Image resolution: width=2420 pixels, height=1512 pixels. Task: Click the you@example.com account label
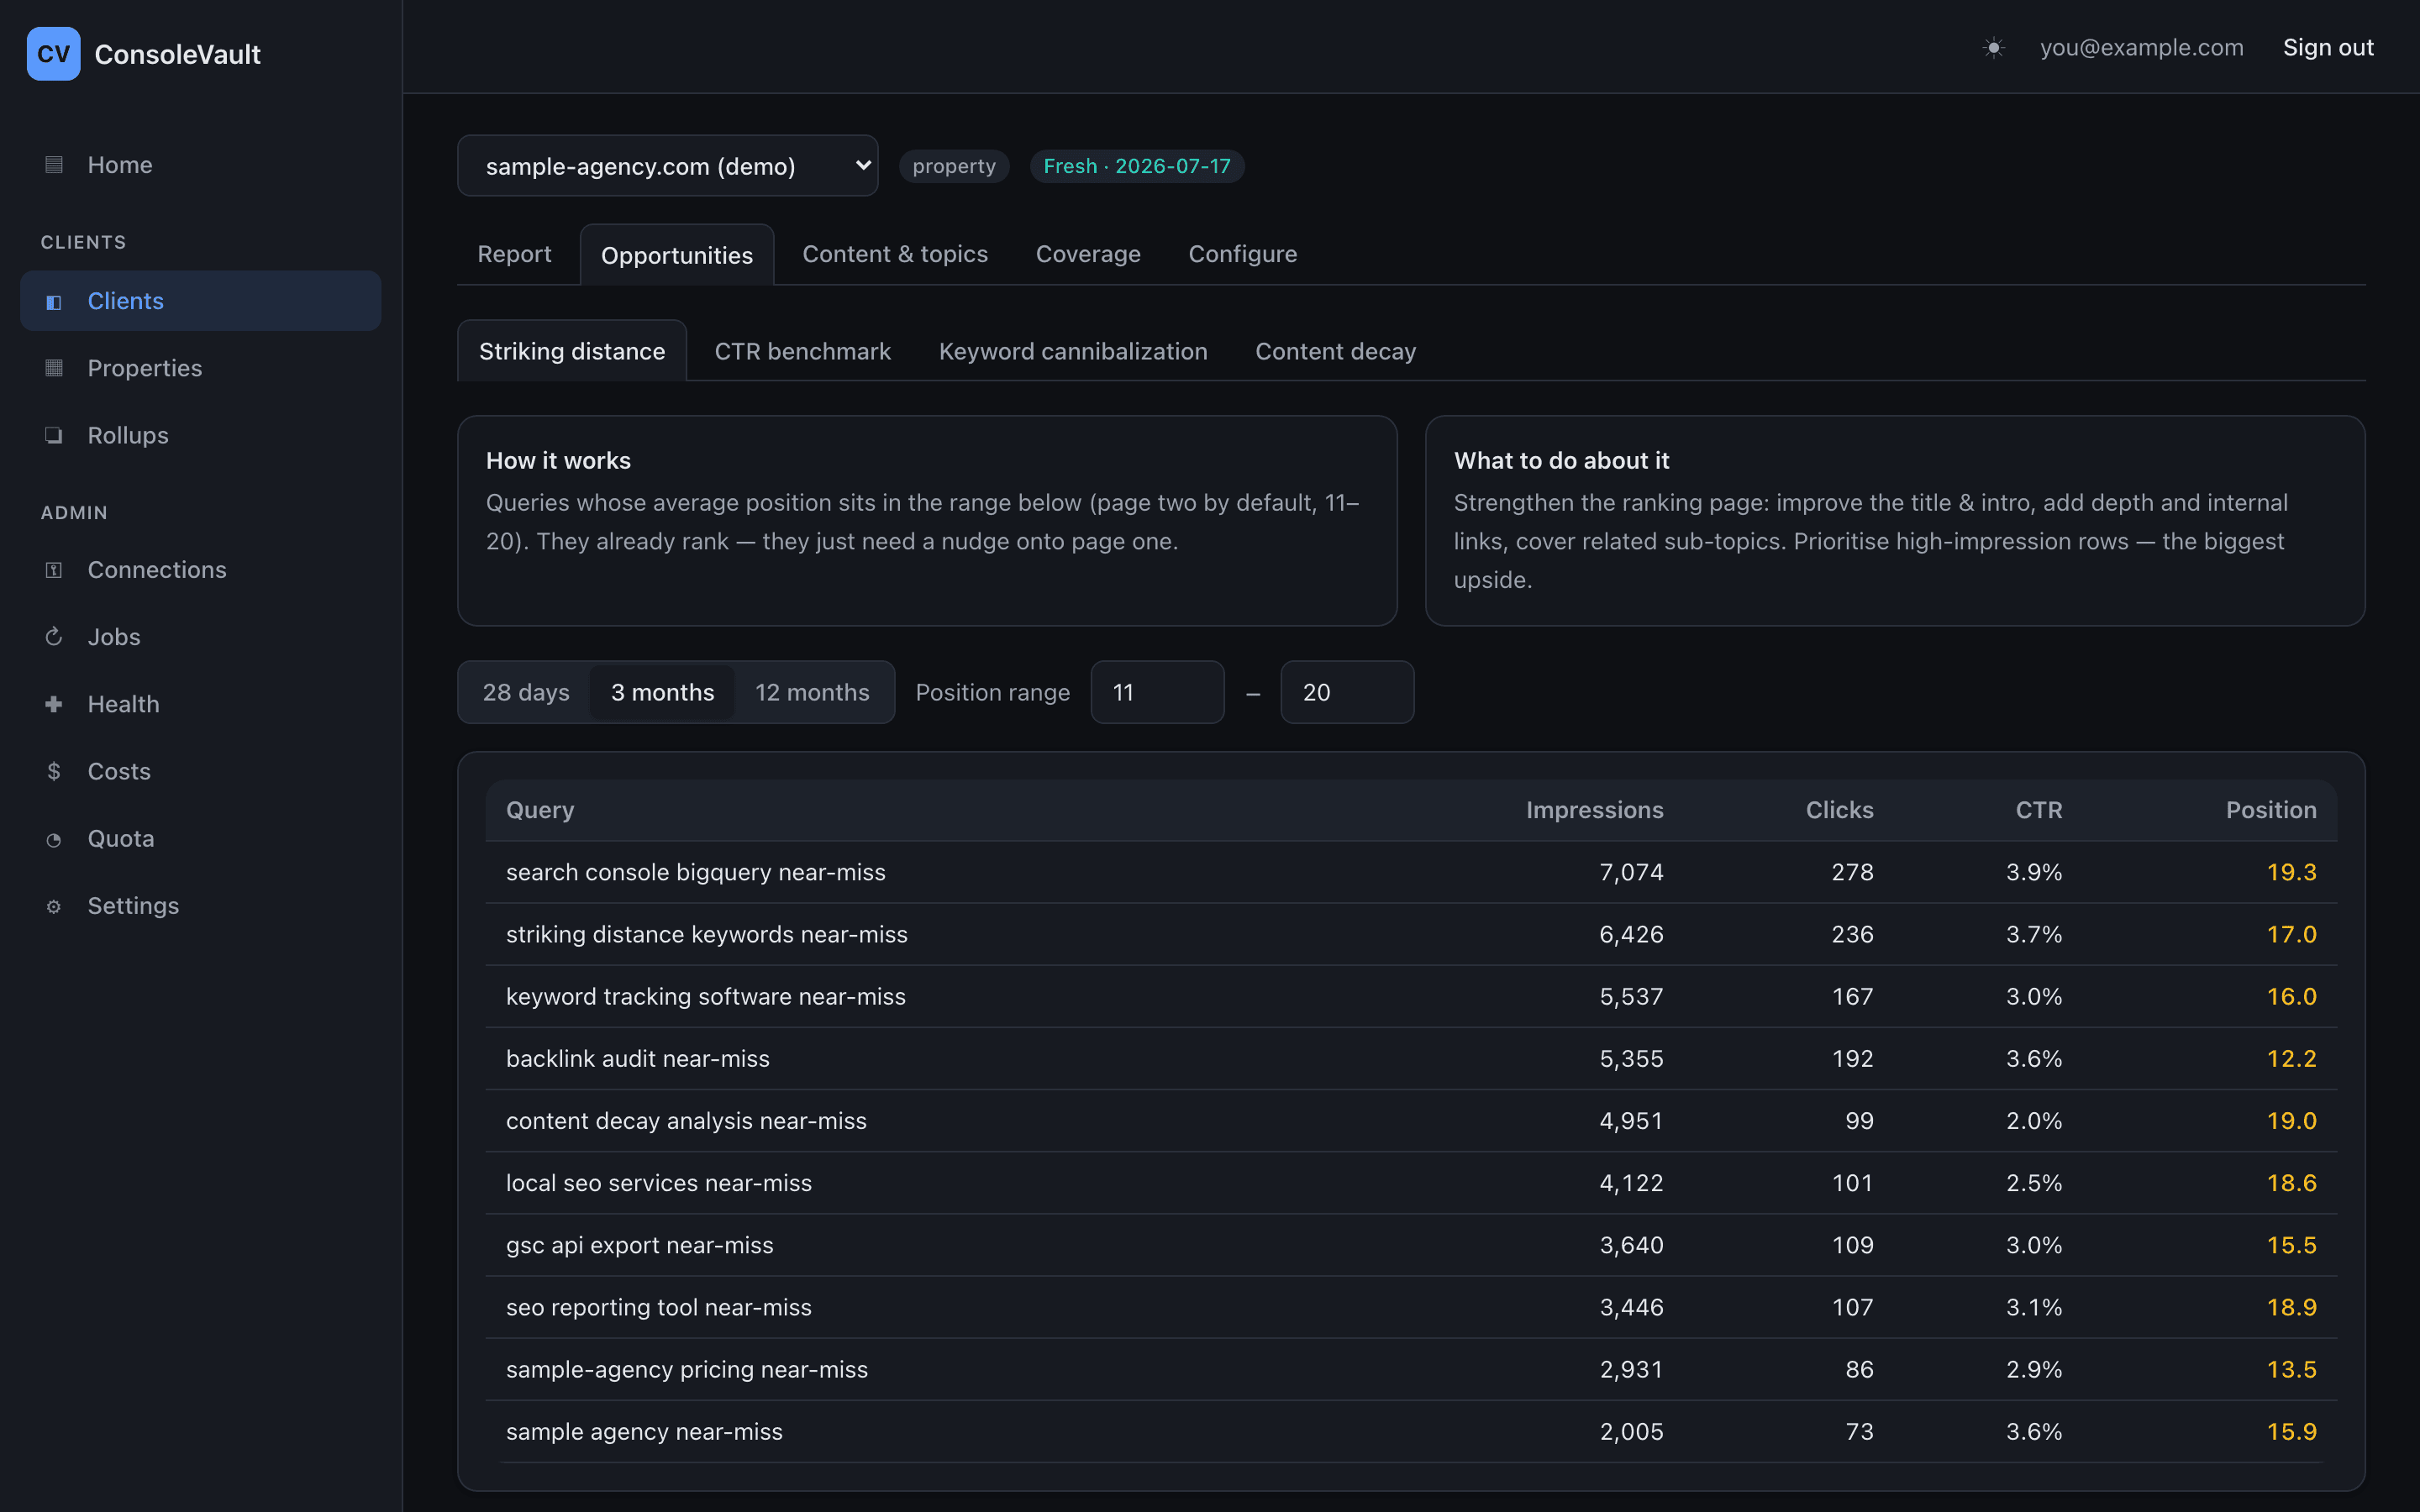tap(2141, 47)
